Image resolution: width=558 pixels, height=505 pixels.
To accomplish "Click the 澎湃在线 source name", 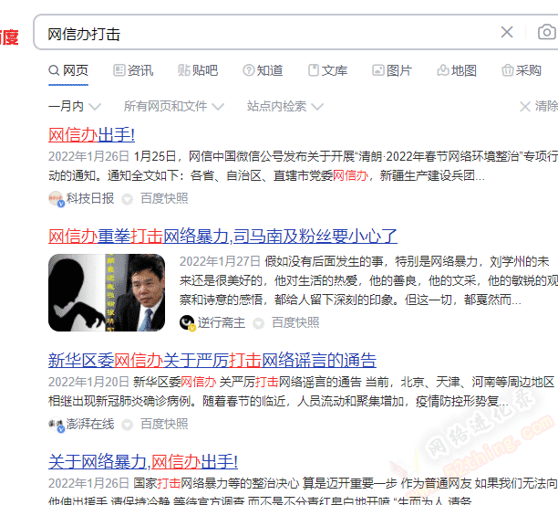I will coord(90,424).
